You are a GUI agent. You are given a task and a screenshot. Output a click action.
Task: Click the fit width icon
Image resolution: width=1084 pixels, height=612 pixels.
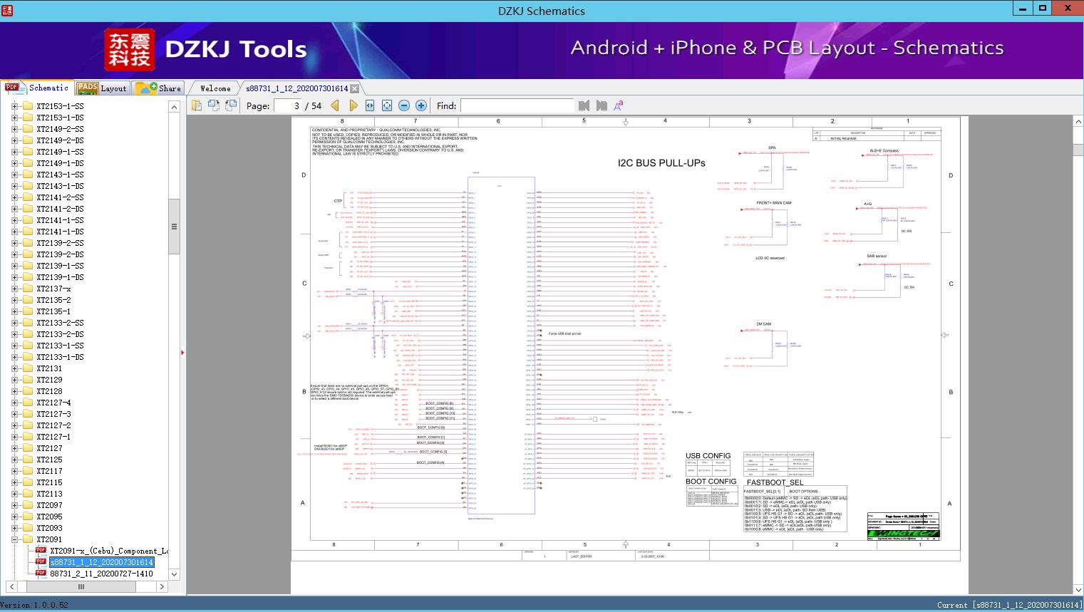click(370, 105)
